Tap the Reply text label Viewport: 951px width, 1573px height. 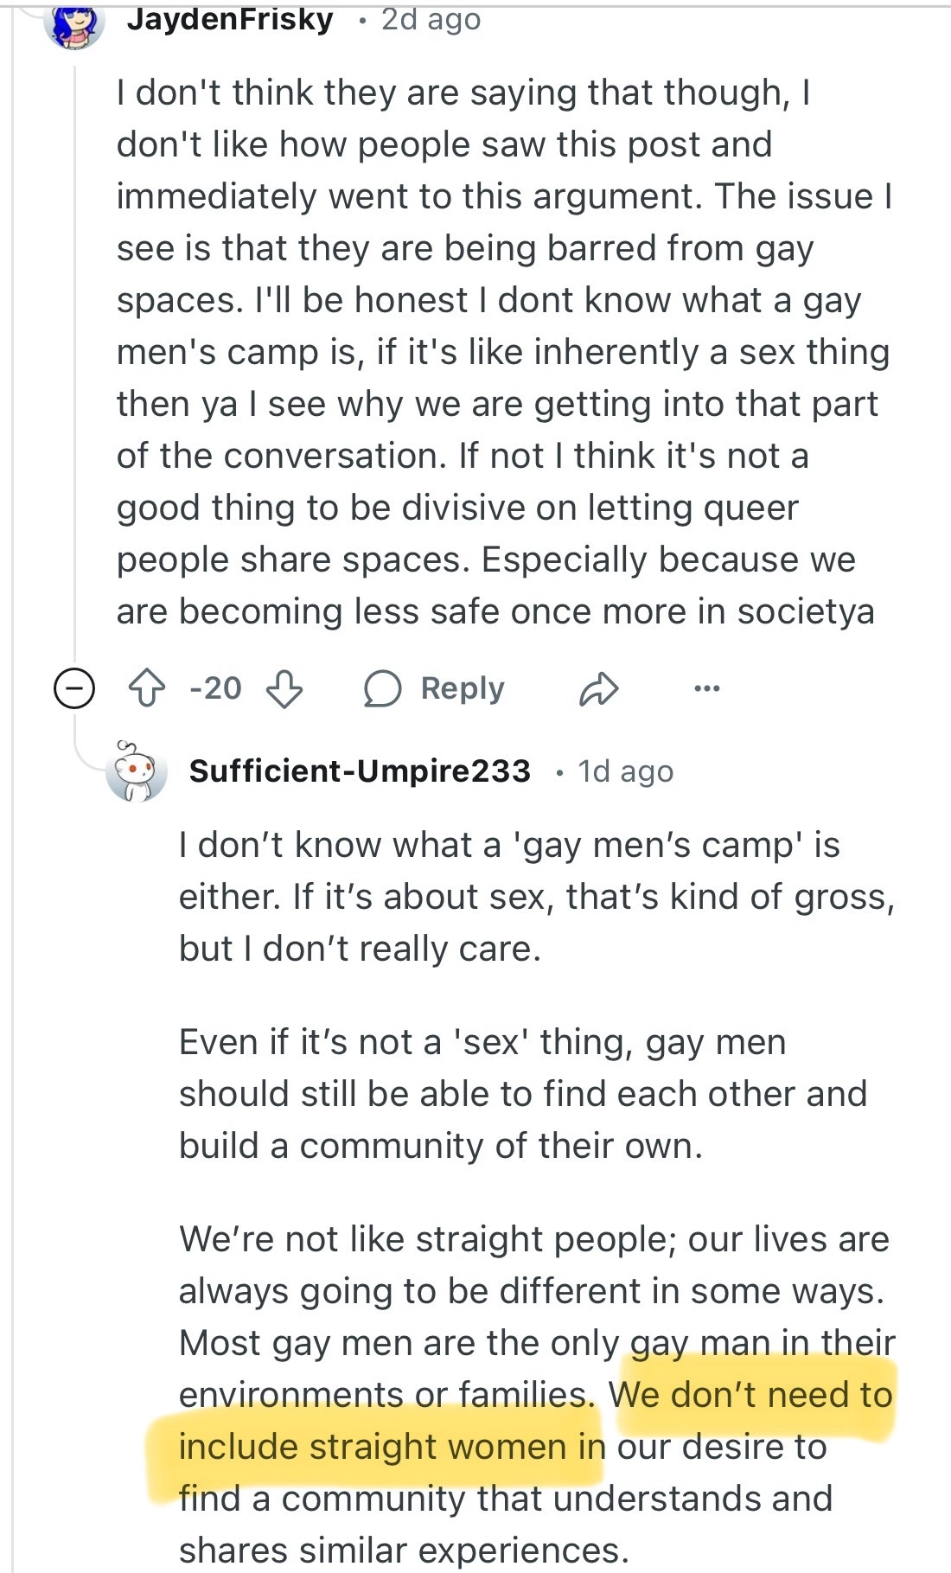click(463, 688)
